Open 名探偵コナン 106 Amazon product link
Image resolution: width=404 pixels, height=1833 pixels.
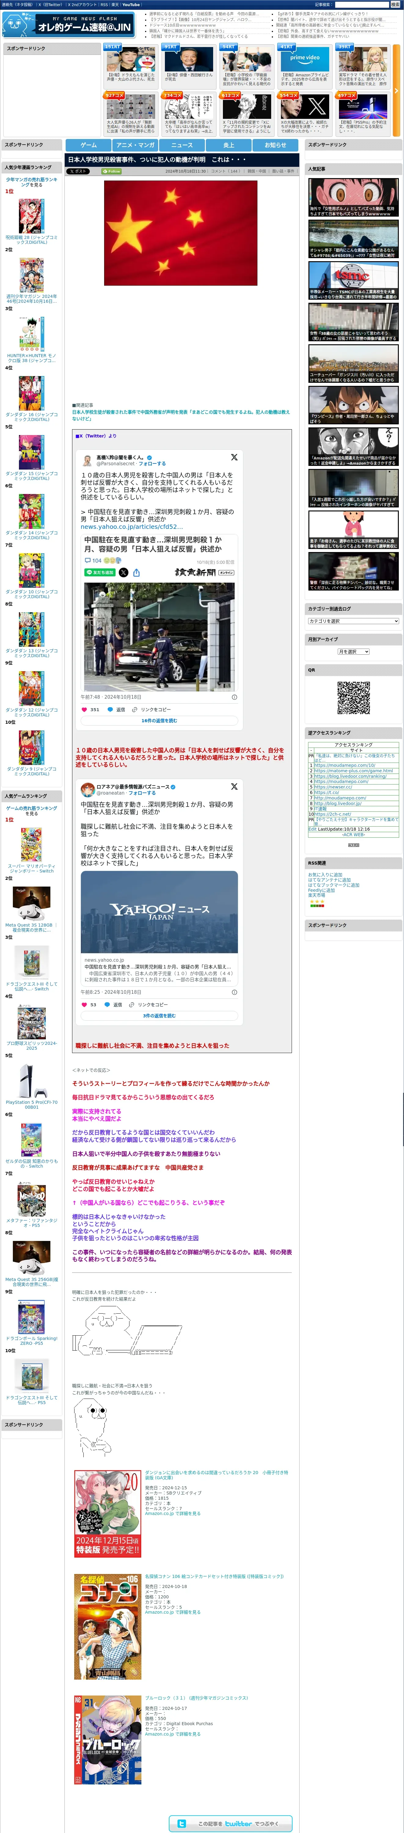click(214, 1576)
